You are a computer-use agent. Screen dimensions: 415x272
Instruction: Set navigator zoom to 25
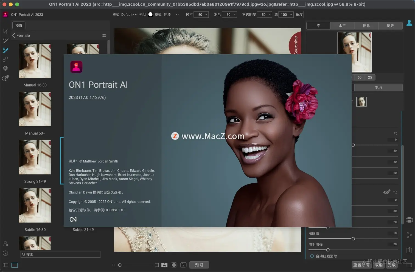tap(370, 77)
